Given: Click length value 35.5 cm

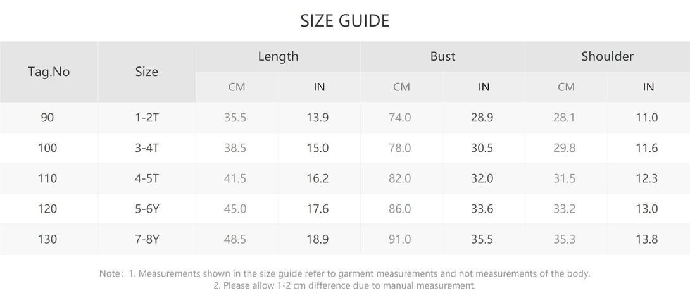Looking at the screenshot, I should (x=237, y=118).
